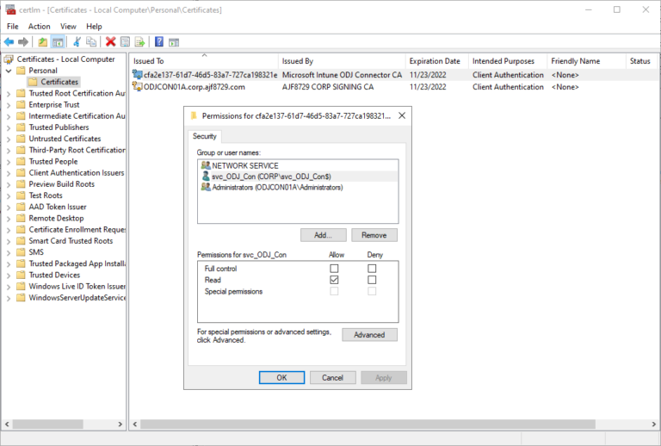661x446 pixels.
Task: Confirm with the OK button
Action: 281,378
